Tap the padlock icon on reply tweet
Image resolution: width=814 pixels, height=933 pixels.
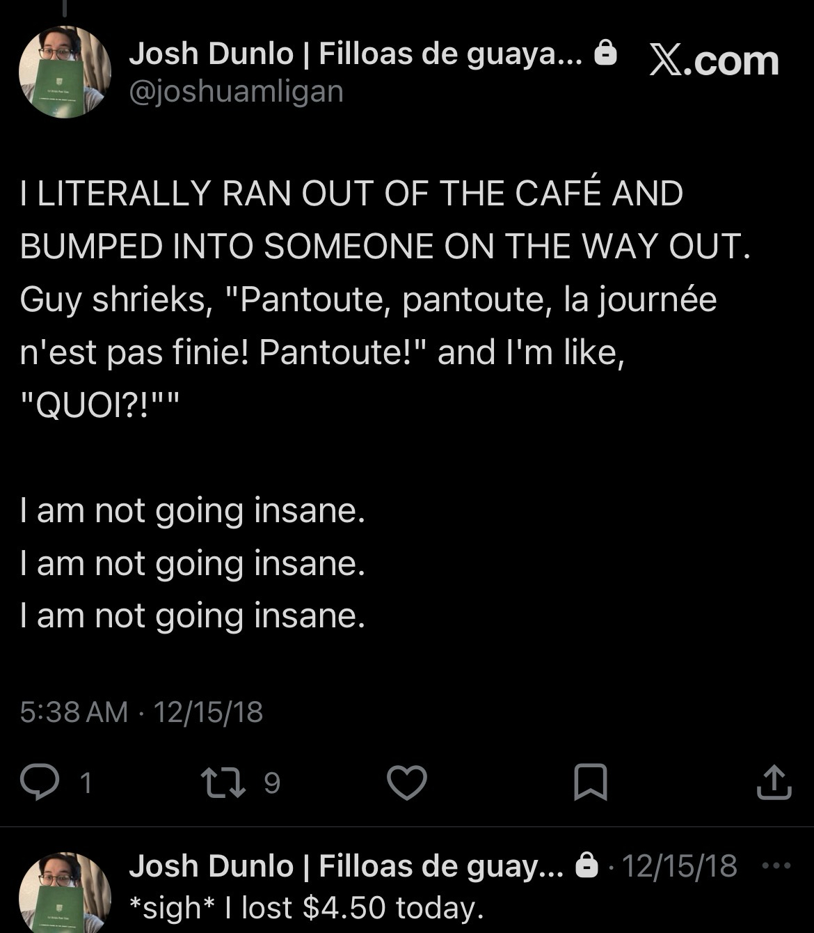[588, 866]
